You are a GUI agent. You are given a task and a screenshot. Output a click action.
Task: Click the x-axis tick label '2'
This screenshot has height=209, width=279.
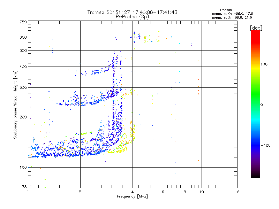80,192
